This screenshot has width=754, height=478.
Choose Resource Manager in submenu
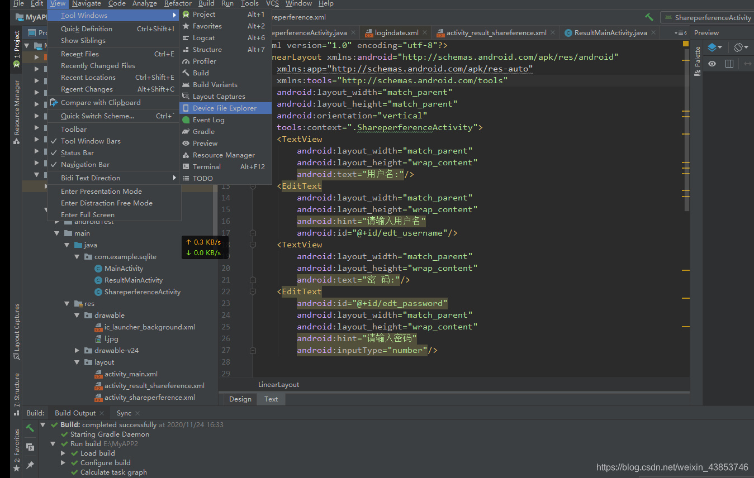pyautogui.click(x=225, y=155)
